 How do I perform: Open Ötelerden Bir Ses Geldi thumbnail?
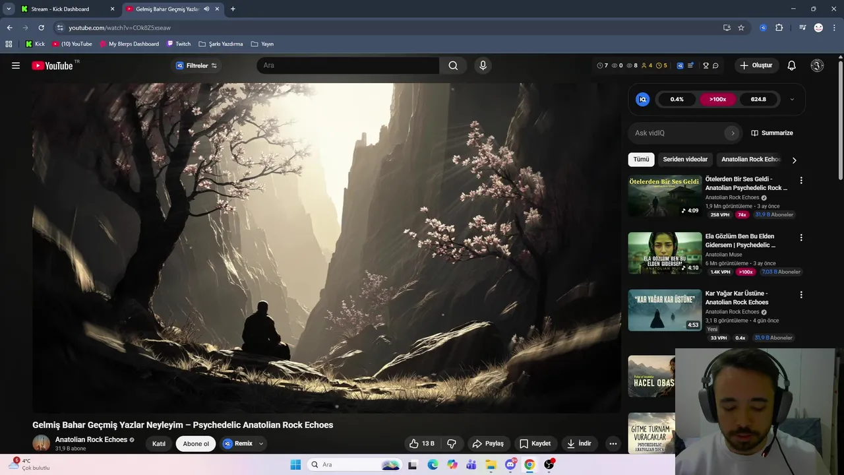point(665,196)
